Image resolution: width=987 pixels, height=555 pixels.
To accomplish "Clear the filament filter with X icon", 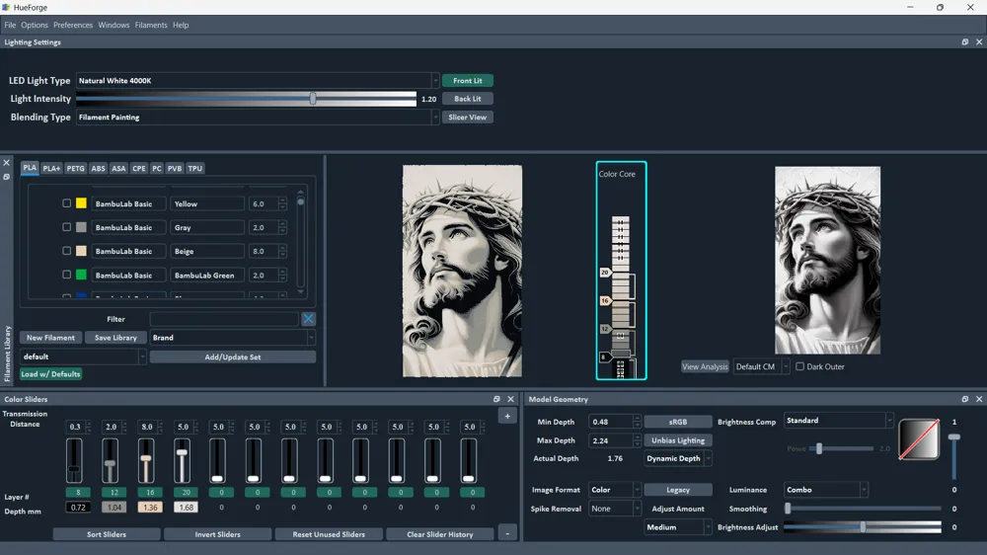I will [308, 319].
